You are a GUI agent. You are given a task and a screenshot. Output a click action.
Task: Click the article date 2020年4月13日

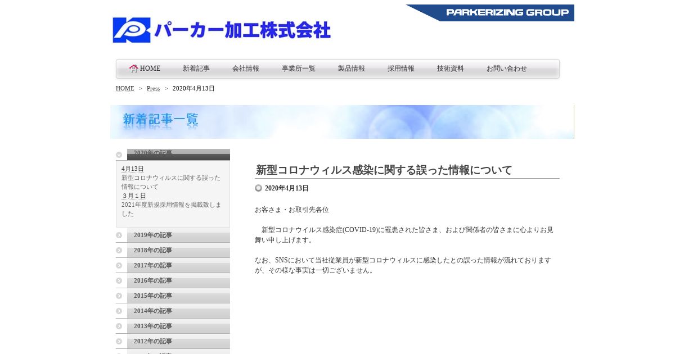click(287, 188)
